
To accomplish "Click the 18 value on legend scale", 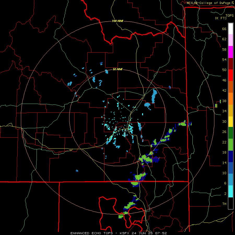I will click(224, 152).
